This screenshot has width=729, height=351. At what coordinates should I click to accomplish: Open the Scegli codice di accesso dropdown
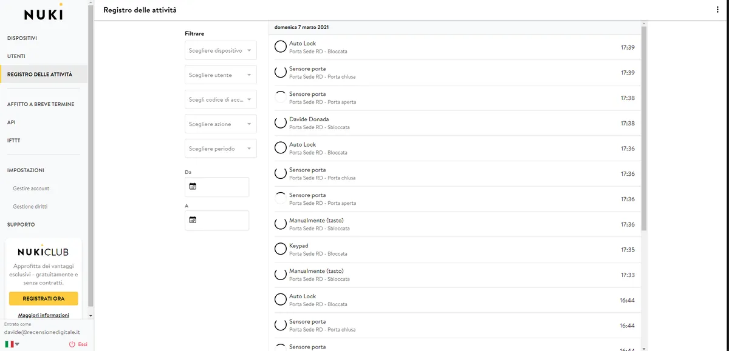pos(221,99)
